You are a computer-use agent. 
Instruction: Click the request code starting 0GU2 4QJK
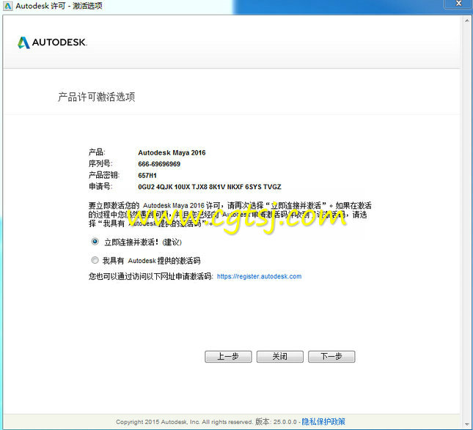(x=209, y=187)
